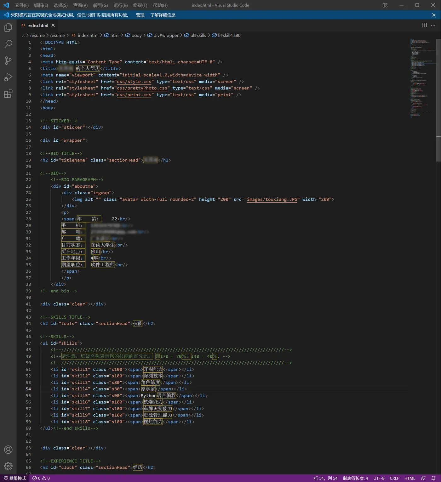This screenshot has width=441, height=482.
Task: Click cursor position 行 54, 列 54
Action: pos(325,478)
